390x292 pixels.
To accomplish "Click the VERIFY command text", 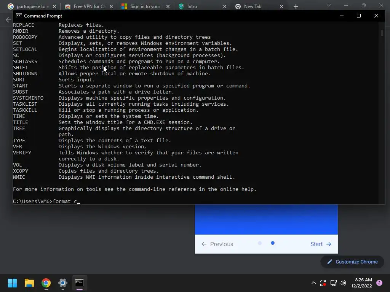I will [x=22, y=153].
